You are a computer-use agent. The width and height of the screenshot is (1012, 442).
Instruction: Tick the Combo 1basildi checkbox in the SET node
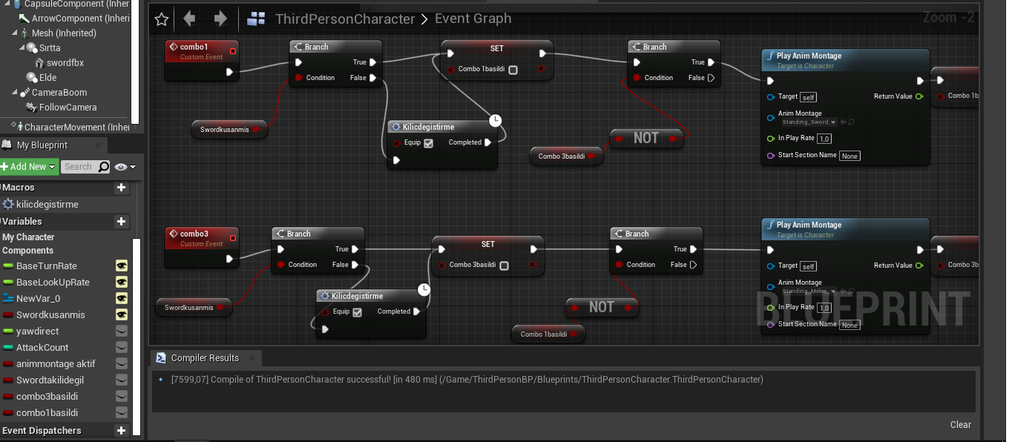pos(513,70)
